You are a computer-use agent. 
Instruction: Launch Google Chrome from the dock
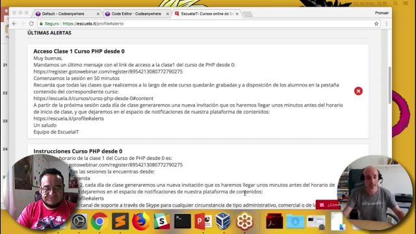pyautogui.click(x=99, y=221)
